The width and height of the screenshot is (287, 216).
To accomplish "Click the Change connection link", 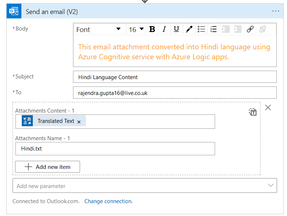I will pyautogui.click(x=108, y=201).
